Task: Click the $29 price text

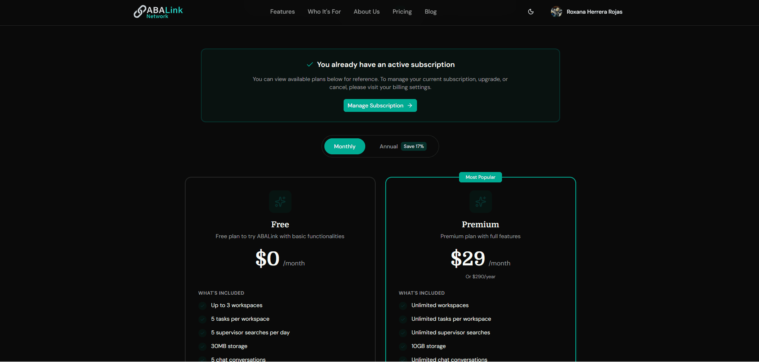Action: (x=468, y=259)
